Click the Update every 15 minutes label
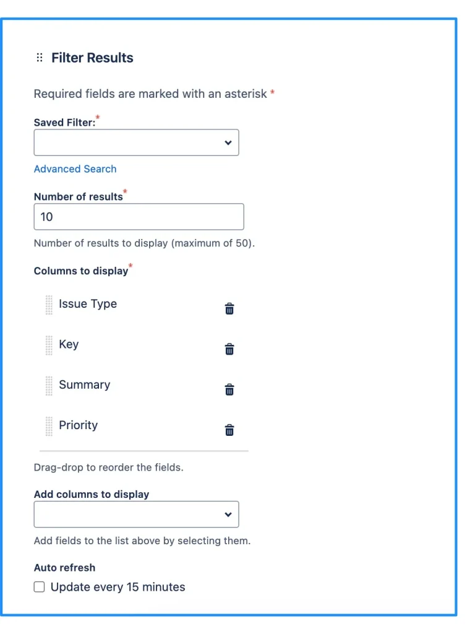 point(118,587)
